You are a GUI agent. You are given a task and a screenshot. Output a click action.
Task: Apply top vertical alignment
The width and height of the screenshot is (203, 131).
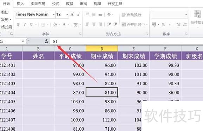point(87,14)
